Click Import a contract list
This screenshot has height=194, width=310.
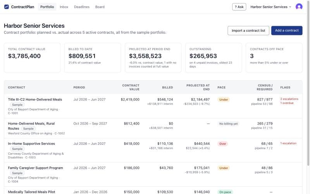(x=248, y=31)
